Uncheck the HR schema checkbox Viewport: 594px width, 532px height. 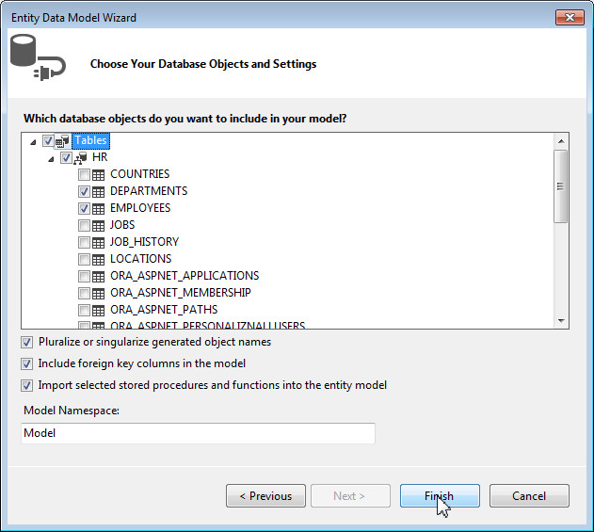tap(66, 157)
